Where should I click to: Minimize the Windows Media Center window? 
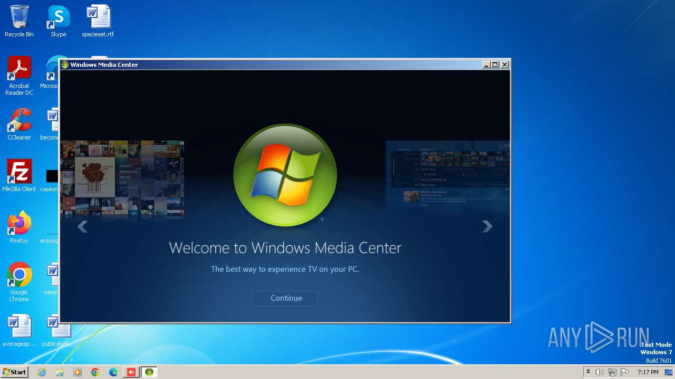(486, 65)
